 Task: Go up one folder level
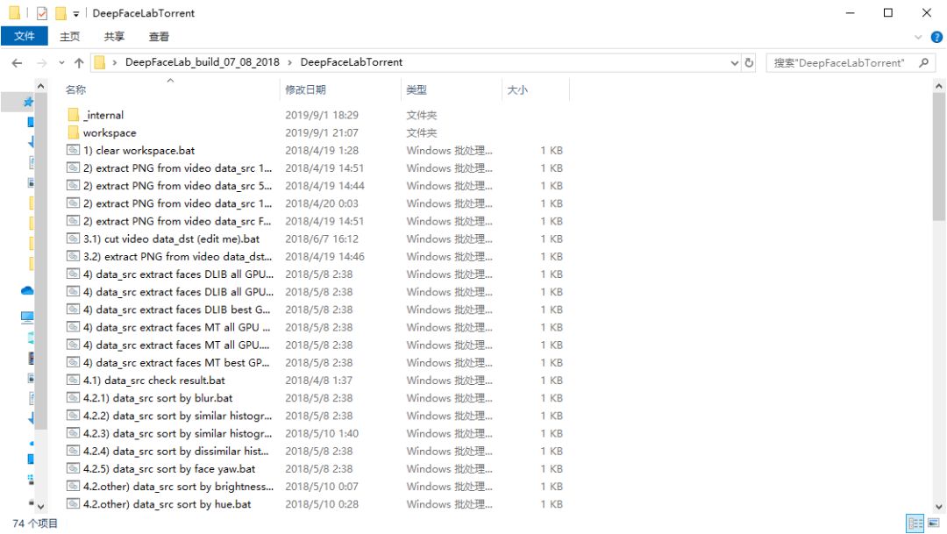point(79,63)
